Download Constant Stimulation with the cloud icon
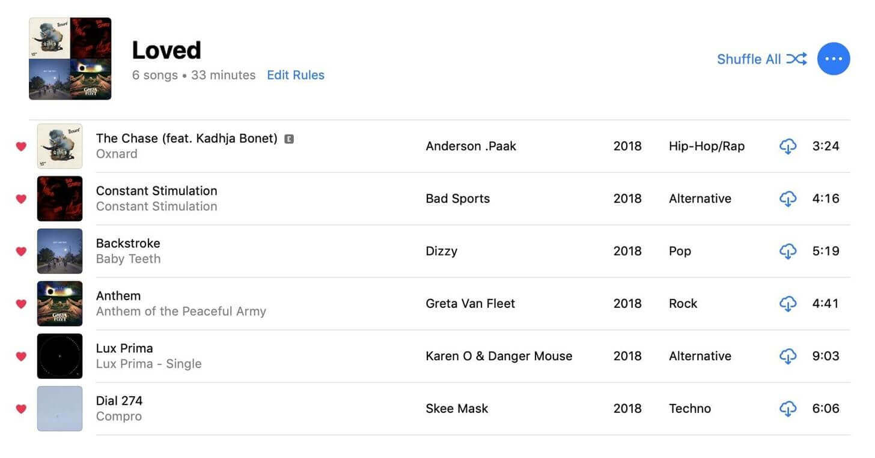Image resolution: width=875 pixels, height=458 pixels. pos(787,199)
